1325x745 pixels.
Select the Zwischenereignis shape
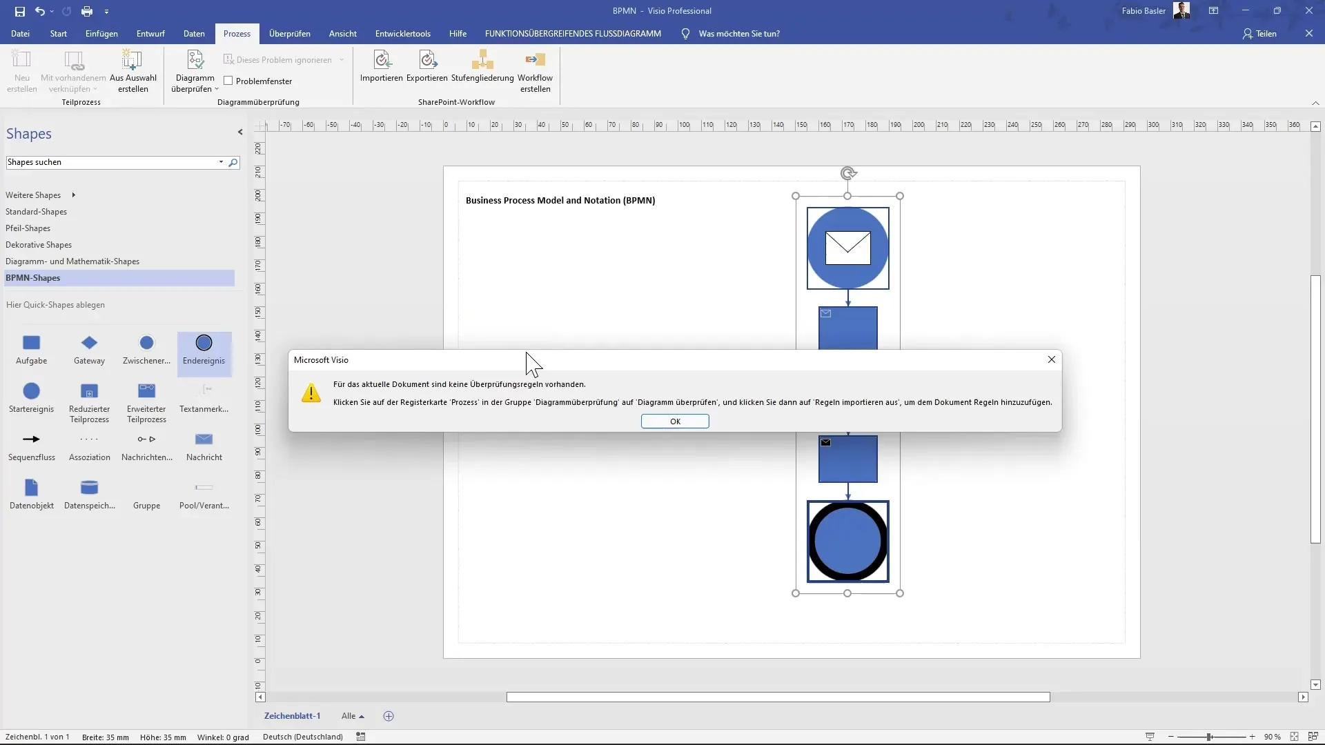click(146, 350)
